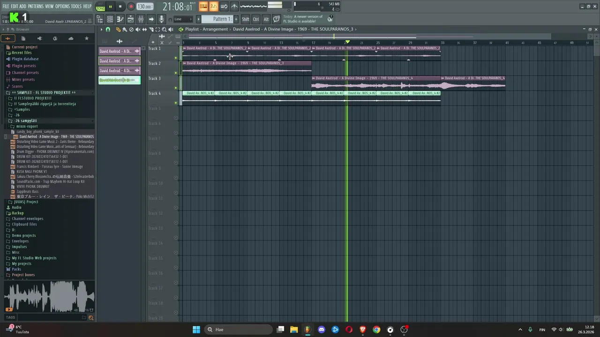Open the playlist options menu arrow

pyautogui.click(x=101, y=29)
